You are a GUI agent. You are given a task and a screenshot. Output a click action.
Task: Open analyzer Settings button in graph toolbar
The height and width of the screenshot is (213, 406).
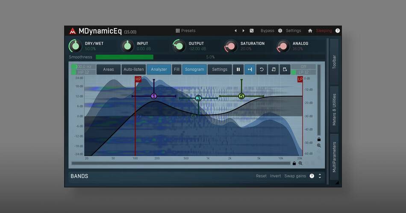point(220,69)
